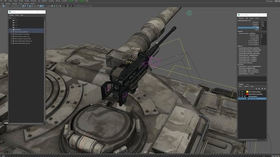Expand the tank_geom node
This screenshot has width=280, height=157.
point(12,30)
